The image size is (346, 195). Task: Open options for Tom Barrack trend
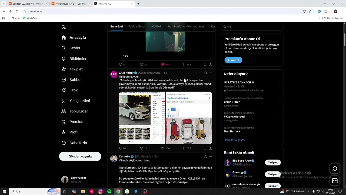tap(279, 128)
